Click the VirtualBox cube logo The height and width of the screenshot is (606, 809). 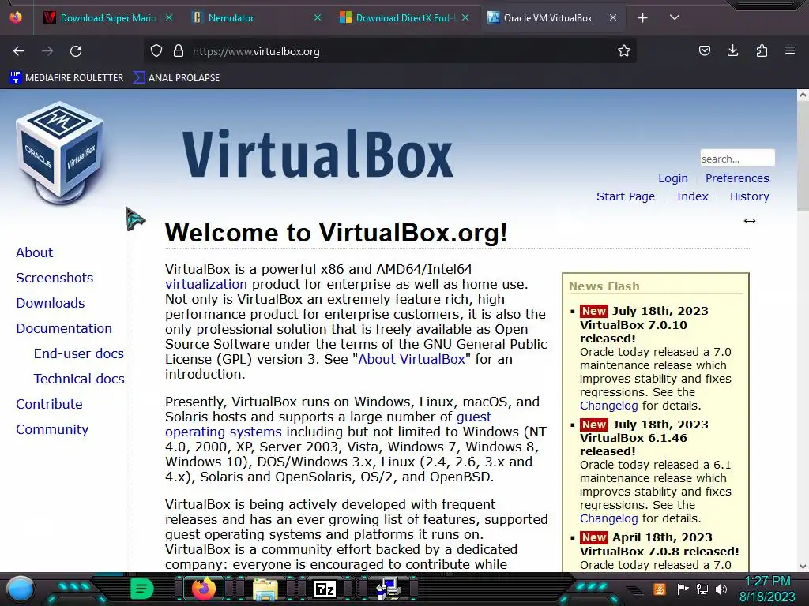coord(60,153)
